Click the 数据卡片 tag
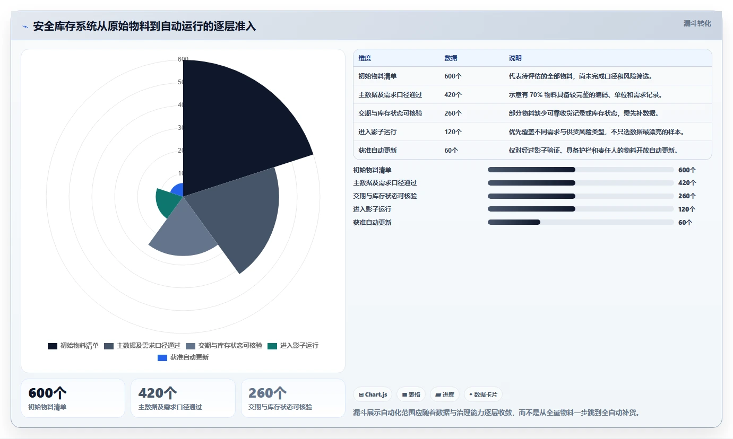The image size is (733, 439). point(483,394)
